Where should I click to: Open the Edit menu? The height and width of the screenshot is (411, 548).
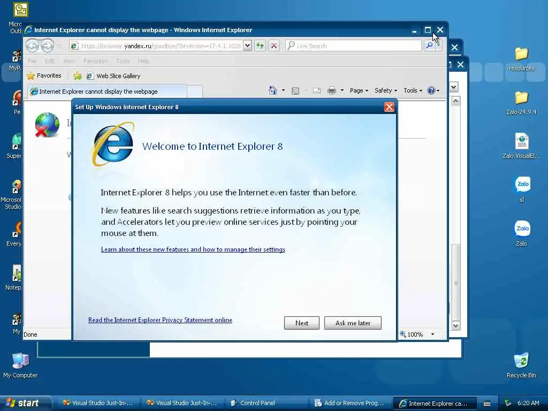point(50,61)
